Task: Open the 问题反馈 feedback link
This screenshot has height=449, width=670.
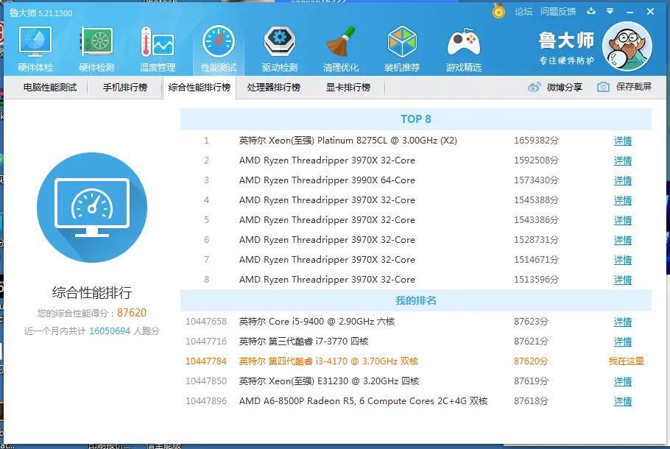Action: click(557, 12)
